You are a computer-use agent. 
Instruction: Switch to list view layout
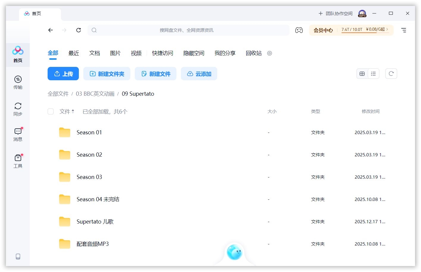pos(373,73)
